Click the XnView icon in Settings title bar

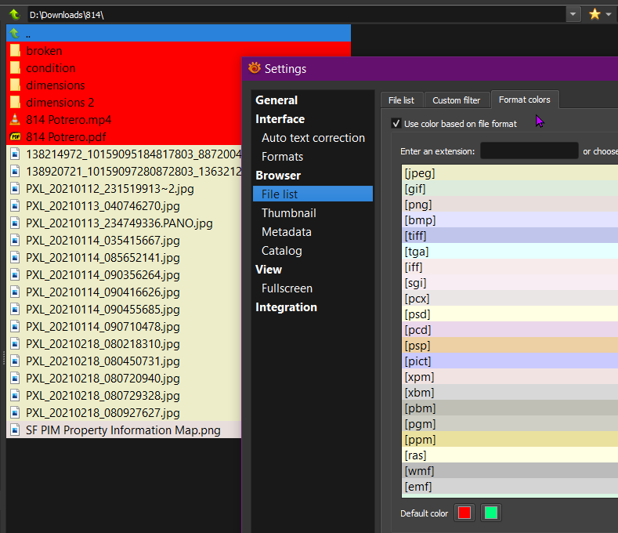(x=254, y=68)
